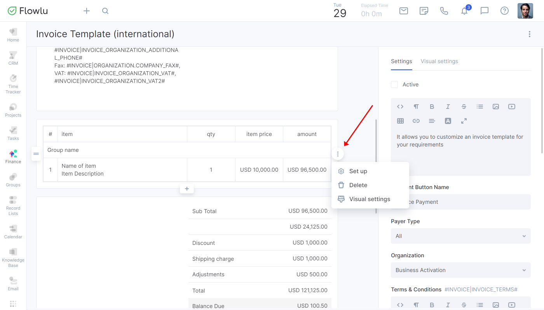Open Finance in the left sidebar
The width and height of the screenshot is (544, 310).
click(x=13, y=157)
